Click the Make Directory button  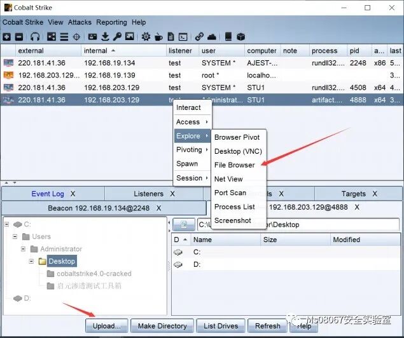click(162, 326)
